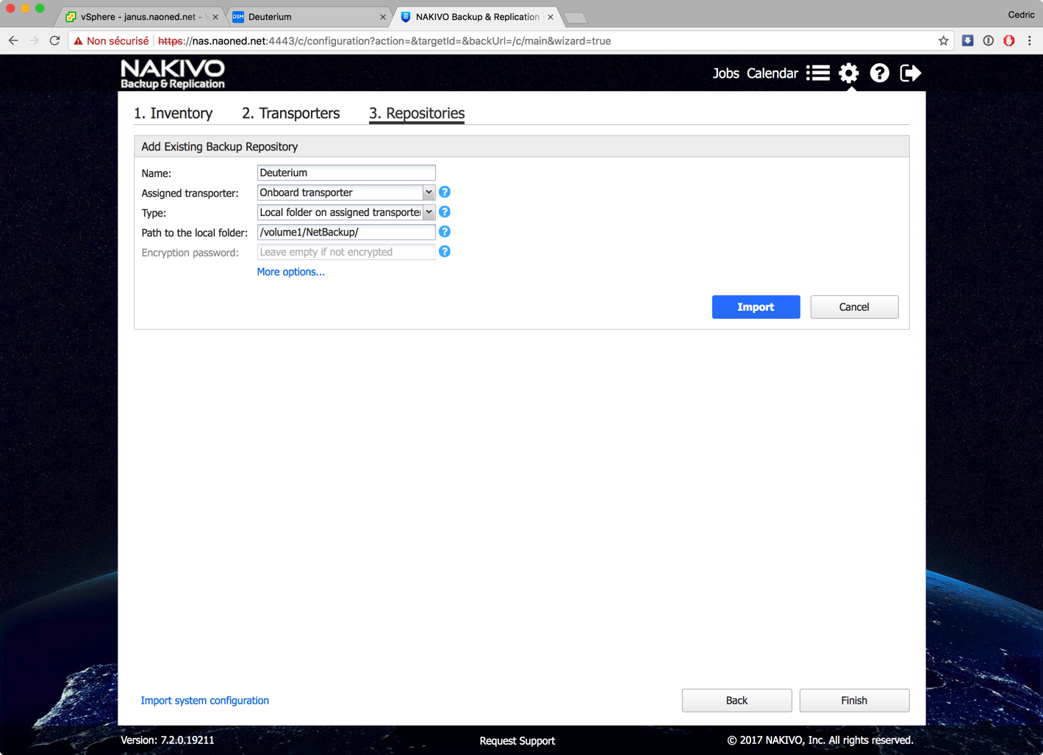The height and width of the screenshot is (755, 1043).
Task: Open settings gear icon in NAKIVO header
Action: point(849,73)
